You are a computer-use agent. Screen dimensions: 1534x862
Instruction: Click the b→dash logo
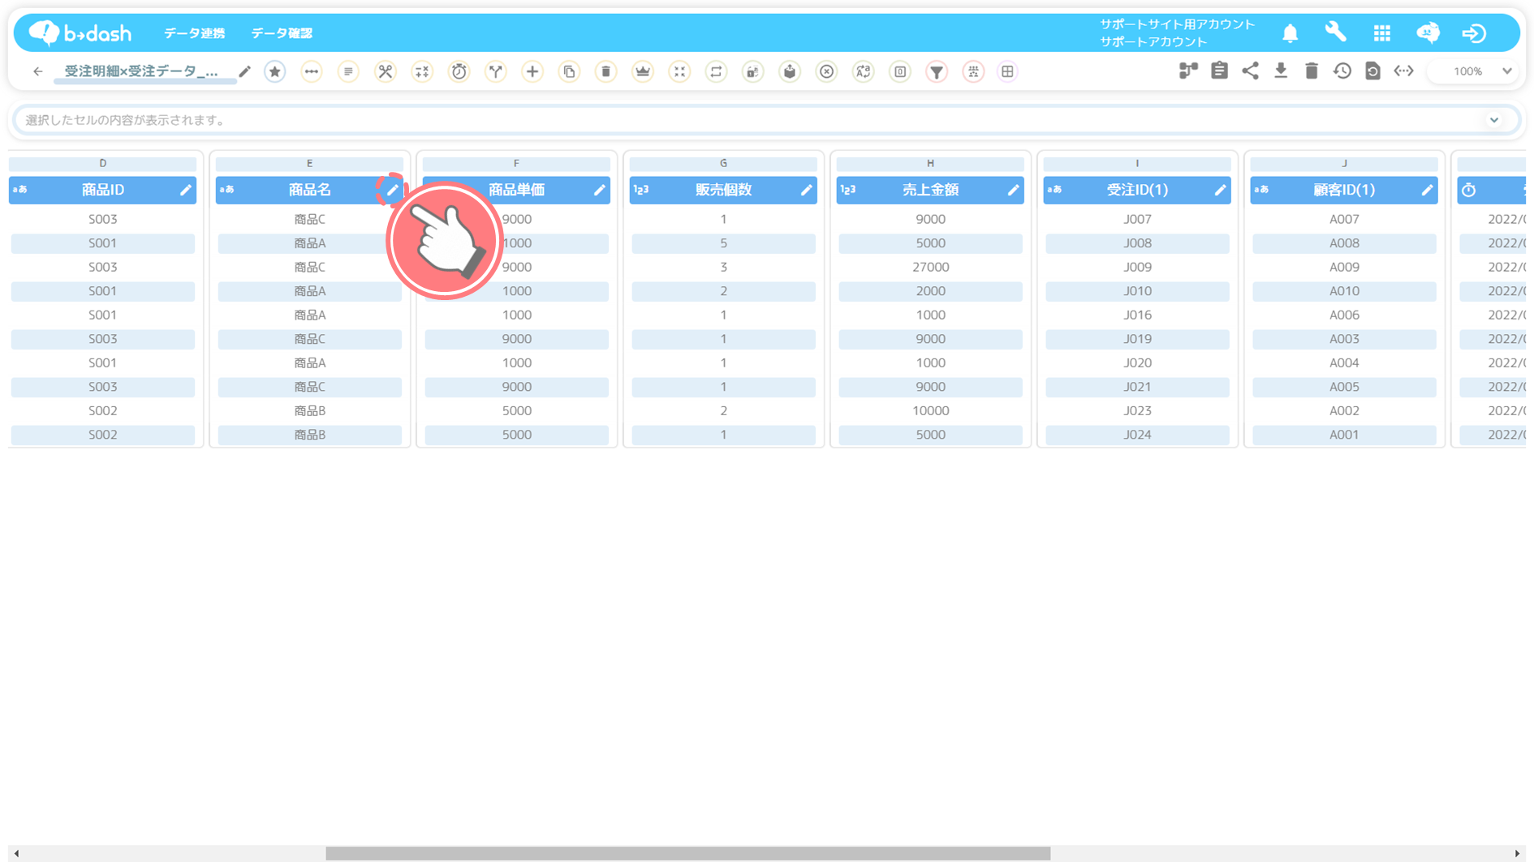[x=80, y=32]
